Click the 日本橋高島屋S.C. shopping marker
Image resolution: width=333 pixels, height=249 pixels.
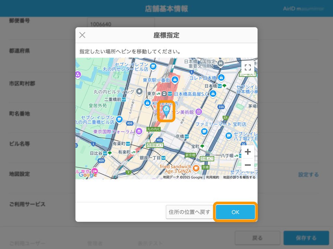[213, 93]
